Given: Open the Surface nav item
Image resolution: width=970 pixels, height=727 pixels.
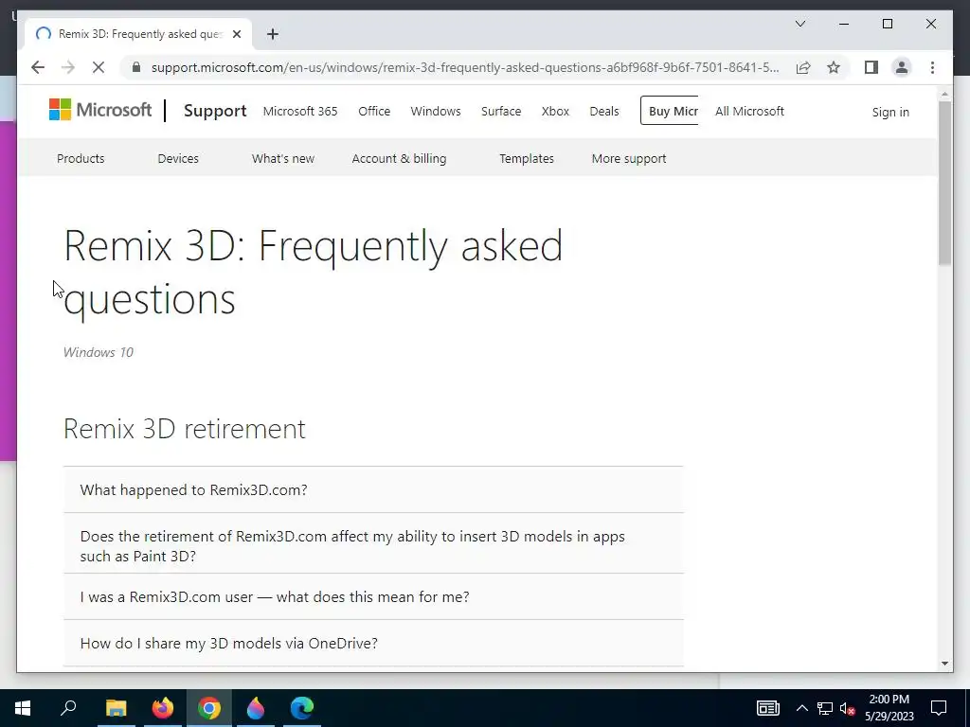Looking at the screenshot, I should point(501,112).
